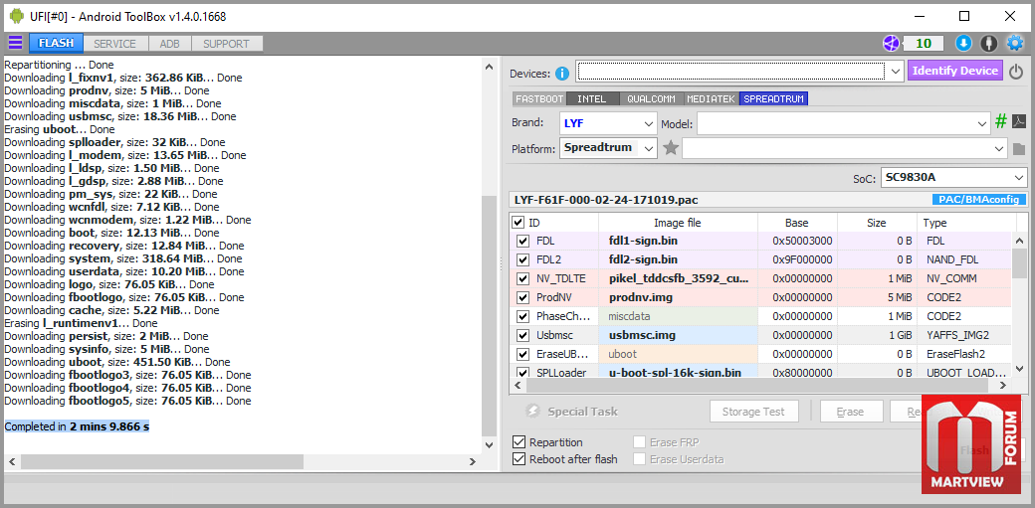Click the favorite star icon
Screen dimensions: 1035x508
coord(671,148)
